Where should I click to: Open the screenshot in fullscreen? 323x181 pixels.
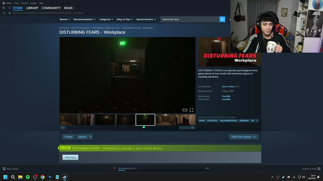192,110
